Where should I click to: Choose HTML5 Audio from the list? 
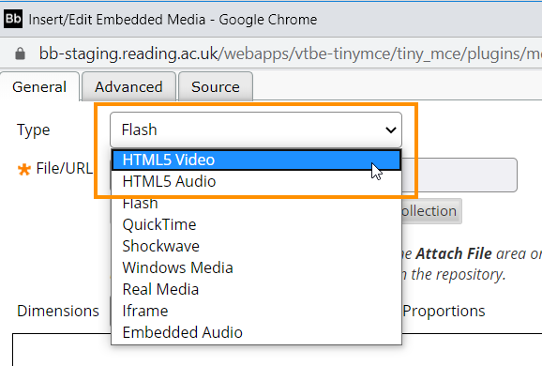coord(256,181)
